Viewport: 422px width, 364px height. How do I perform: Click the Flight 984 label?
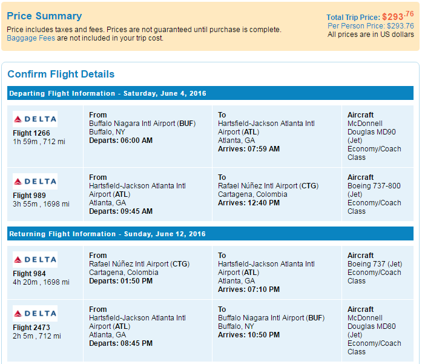tap(29, 274)
